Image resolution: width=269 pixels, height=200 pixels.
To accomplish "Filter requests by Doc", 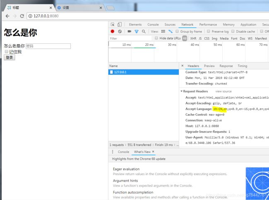I will pos(243,38).
